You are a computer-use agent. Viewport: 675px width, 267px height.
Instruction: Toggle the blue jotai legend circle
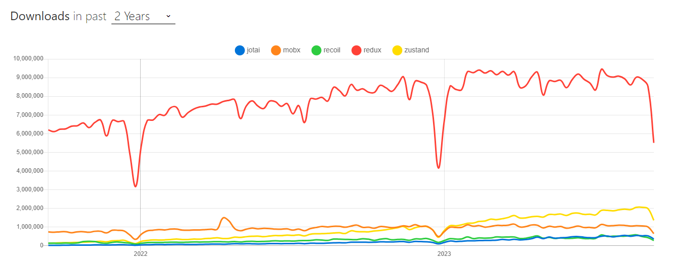click(240, 50)
